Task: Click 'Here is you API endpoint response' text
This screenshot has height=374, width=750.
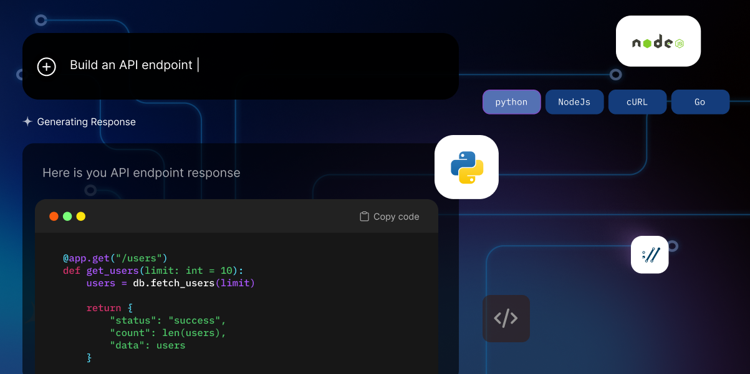Action: pos(141,173)
